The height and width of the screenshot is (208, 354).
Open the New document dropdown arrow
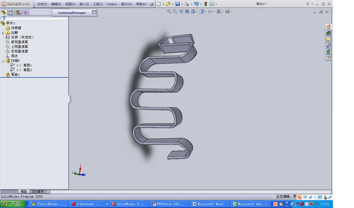point(163,4)
